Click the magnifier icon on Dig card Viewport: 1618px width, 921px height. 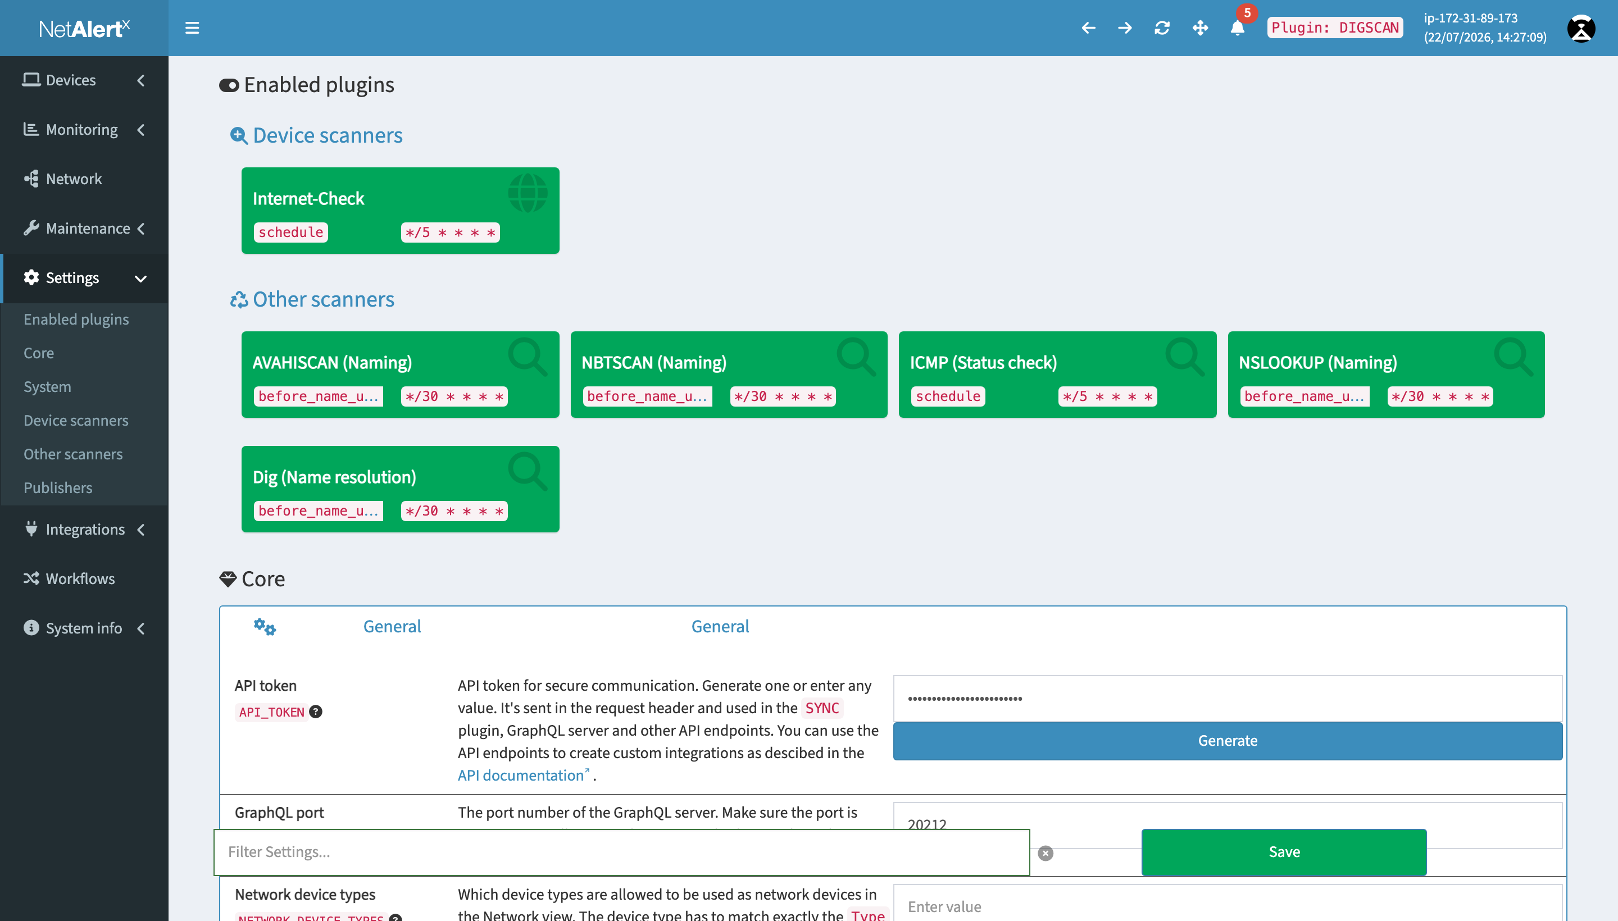(x=528, y=472)
